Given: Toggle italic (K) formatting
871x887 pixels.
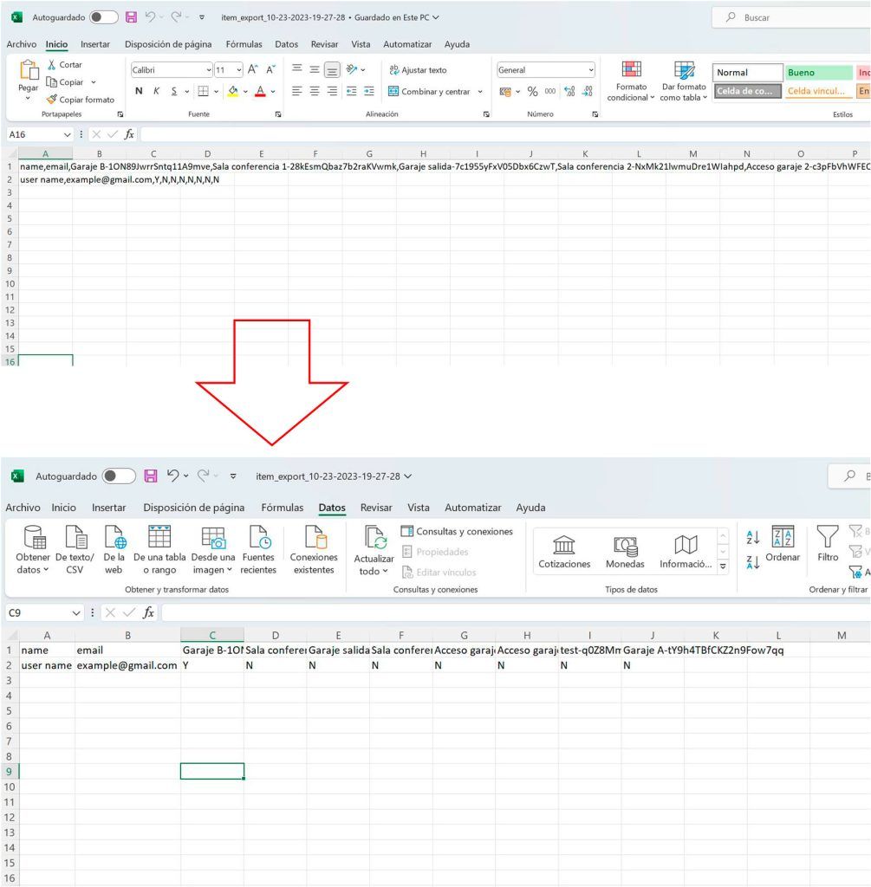Looking at the screenshot, I should 156,91.
